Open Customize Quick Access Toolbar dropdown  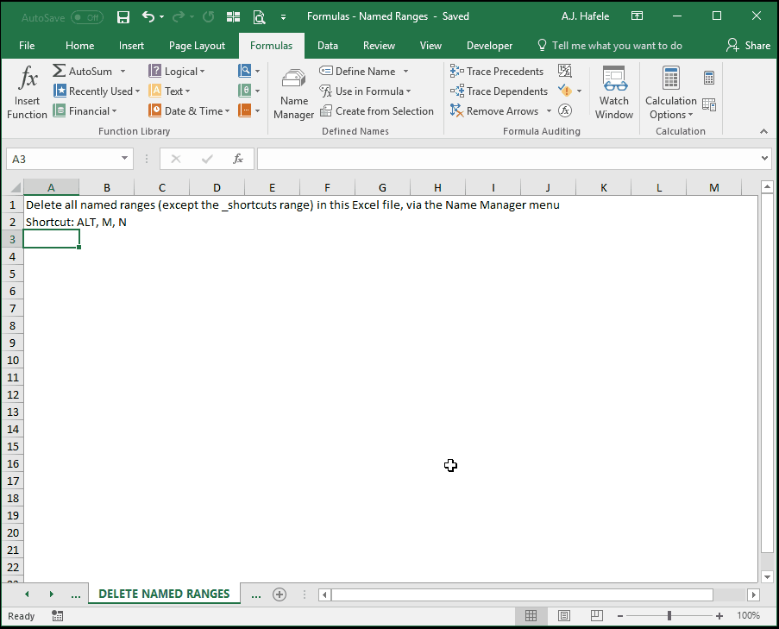coord(283,17)
